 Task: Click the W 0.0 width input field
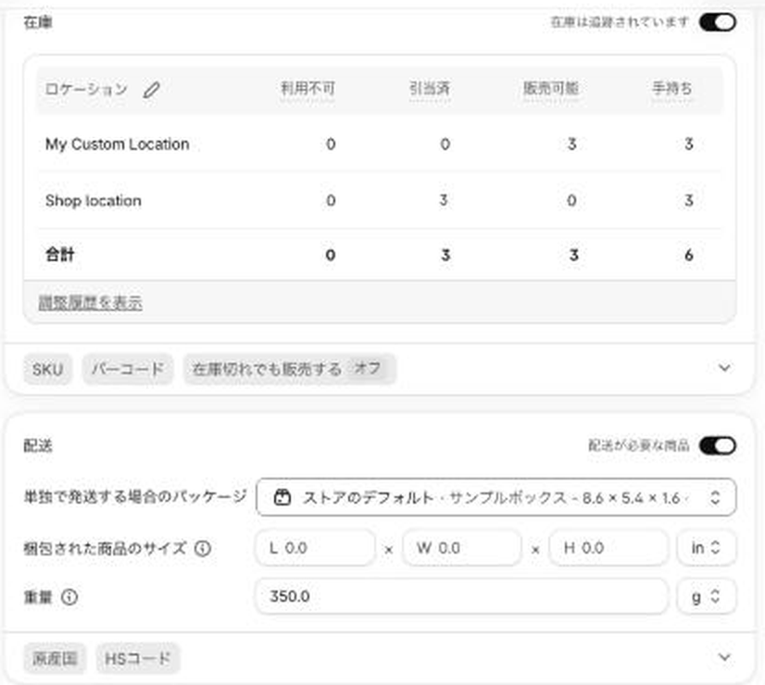461,548
